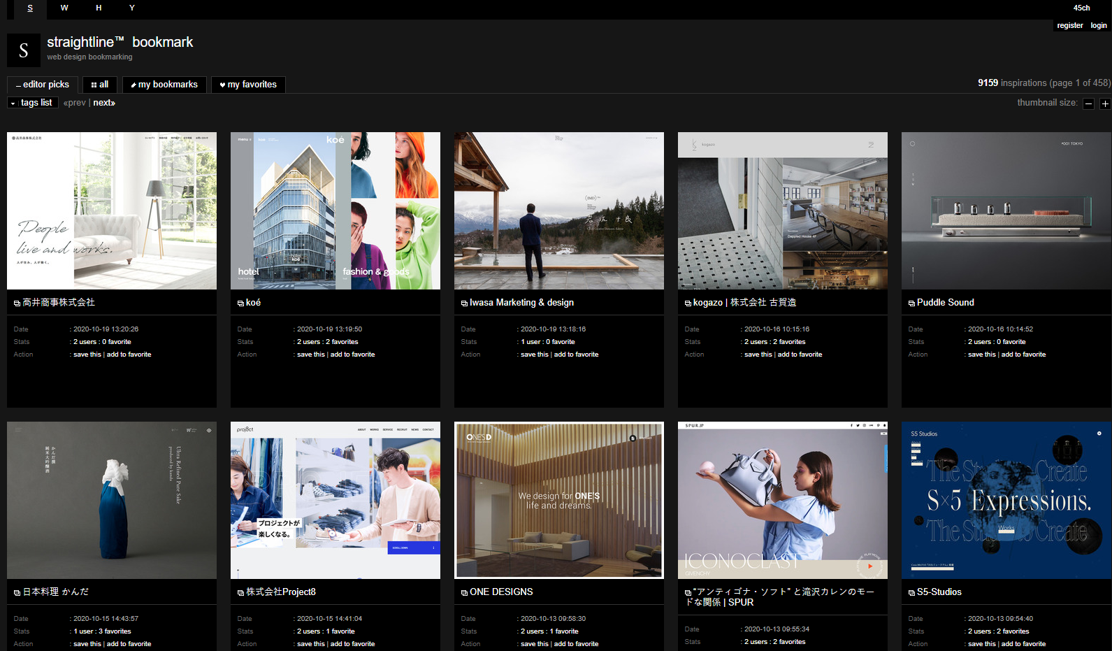
Task: Click the link icon beside ONE DESIGNS
Action: [x=464, y=593]
